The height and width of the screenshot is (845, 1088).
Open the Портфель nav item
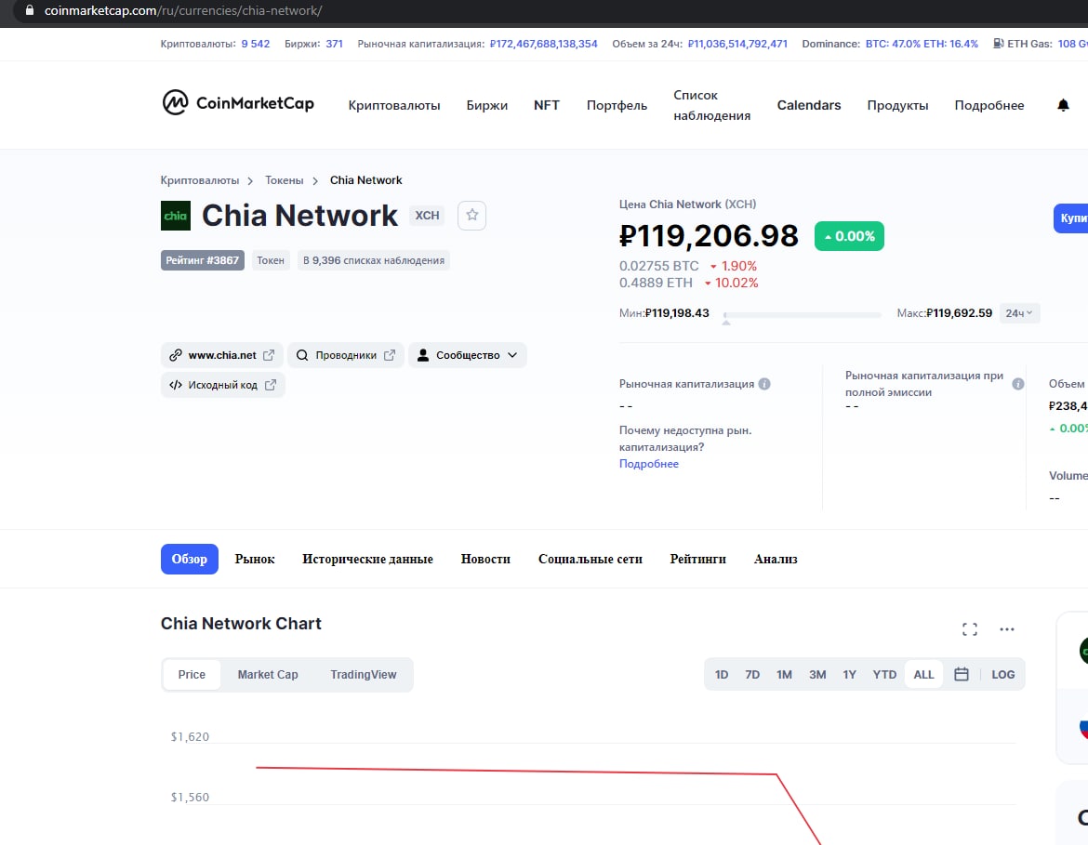[x=617, y=105]
